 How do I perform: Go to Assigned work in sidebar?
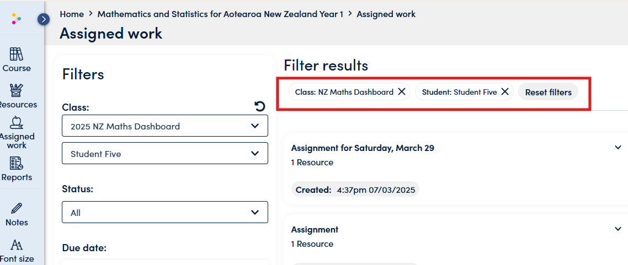[x=17, y=132]
